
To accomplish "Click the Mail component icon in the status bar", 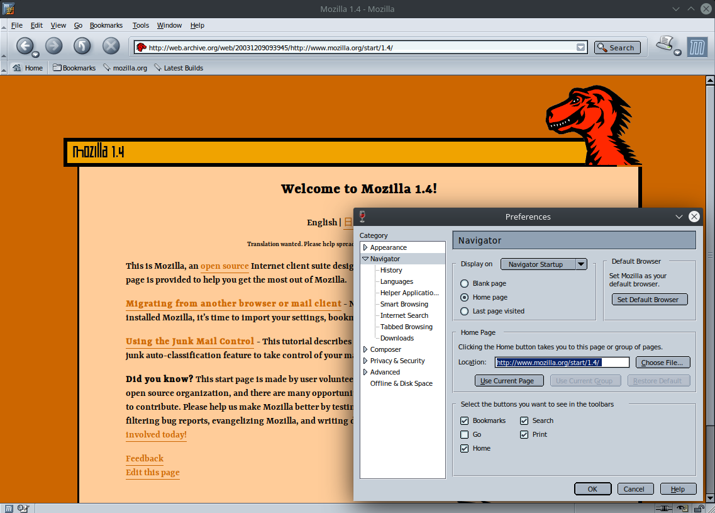I will (x=23, y=509).
